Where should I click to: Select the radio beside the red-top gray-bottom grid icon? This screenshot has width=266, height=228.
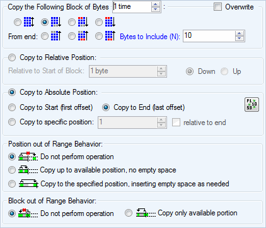tap(72, 22)
